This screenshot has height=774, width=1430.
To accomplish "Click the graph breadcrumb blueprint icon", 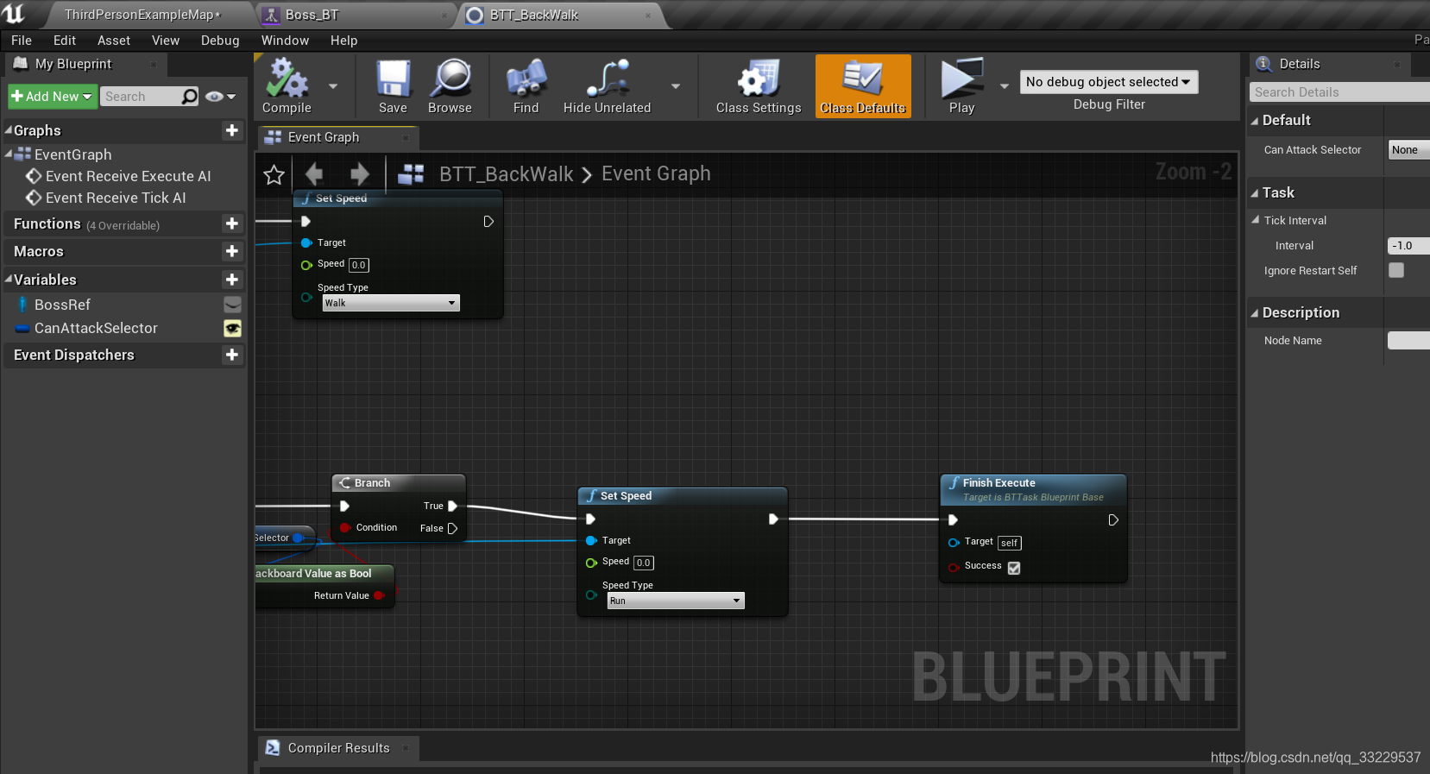I will coord(411,174).
